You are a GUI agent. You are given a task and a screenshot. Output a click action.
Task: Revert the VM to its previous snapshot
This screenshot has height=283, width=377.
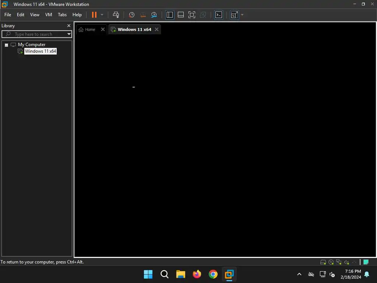pos(143,15)
